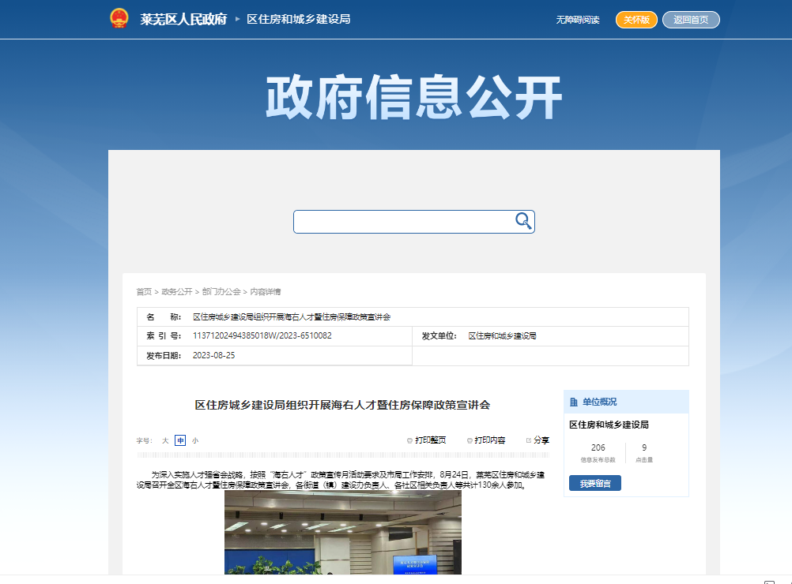Click 返回首页 button
This screenshot has width=792, height=584.
[x=691, y=20]
